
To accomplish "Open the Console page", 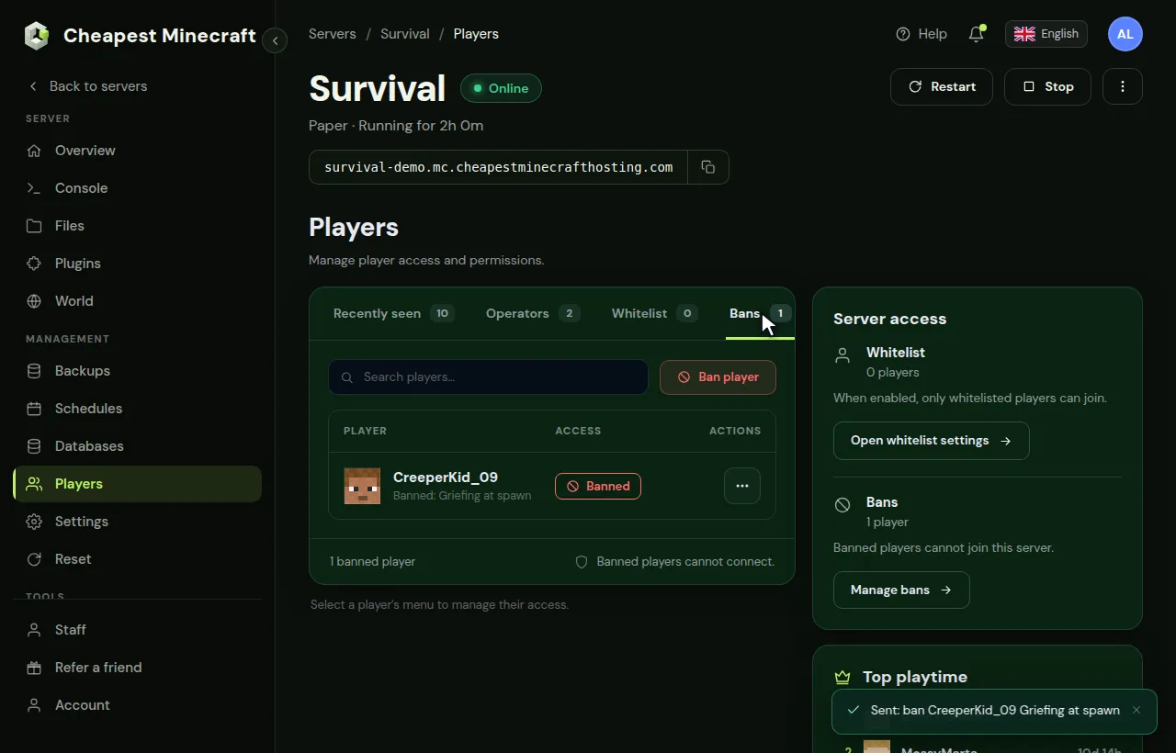I will coord(138,188).
